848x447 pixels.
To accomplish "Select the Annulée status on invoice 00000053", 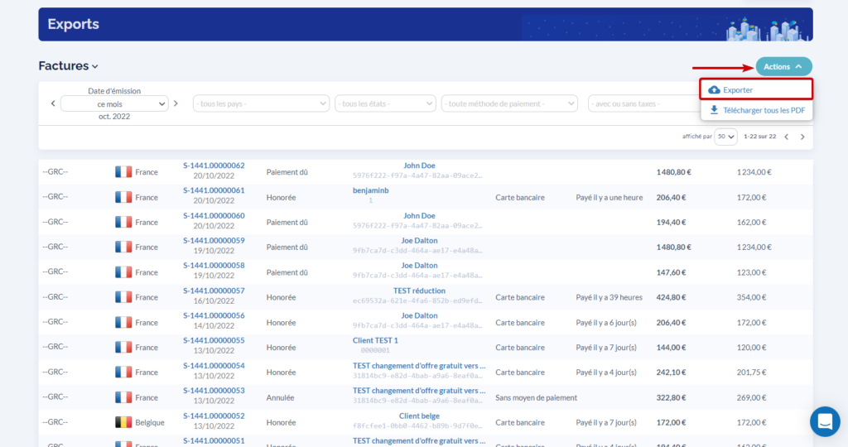I will click(x=280, y=397).
